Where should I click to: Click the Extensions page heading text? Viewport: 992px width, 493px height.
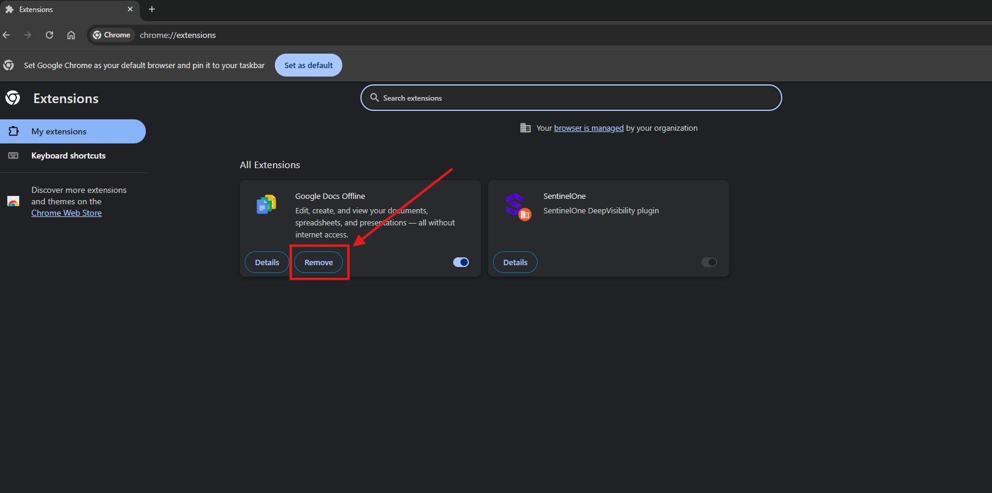coord(66,99)
